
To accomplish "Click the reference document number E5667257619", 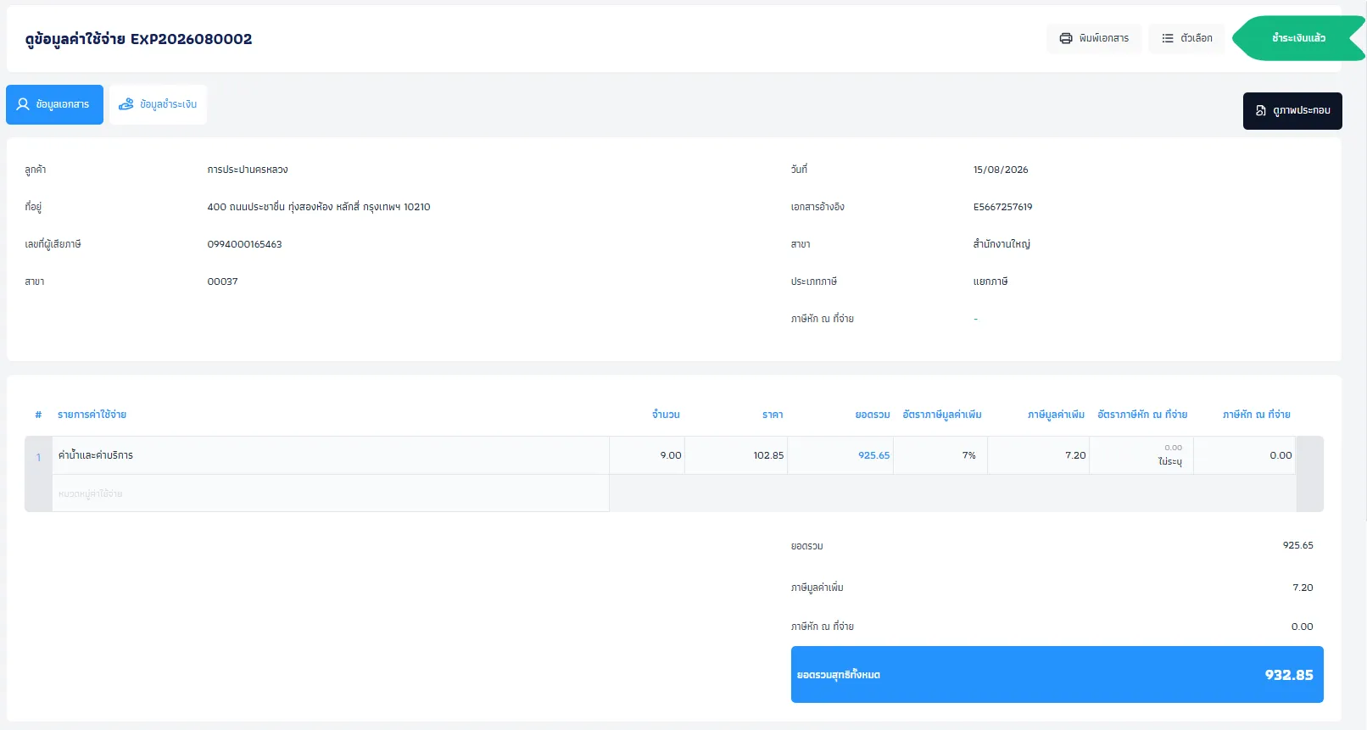I will click(1002, 207).
